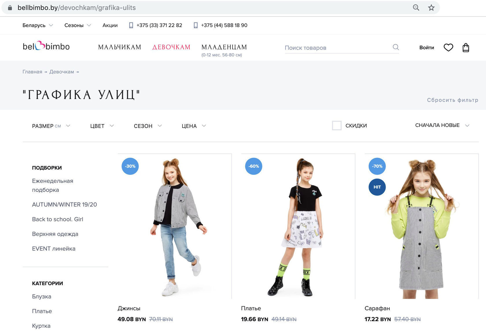Screen dimensions: 486x333
Task: Enable the Скидки checkbox
Action: click(336, 126)
